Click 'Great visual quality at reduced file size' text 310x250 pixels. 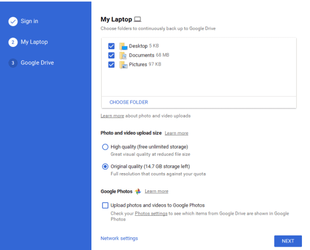(x=150, y=155)
